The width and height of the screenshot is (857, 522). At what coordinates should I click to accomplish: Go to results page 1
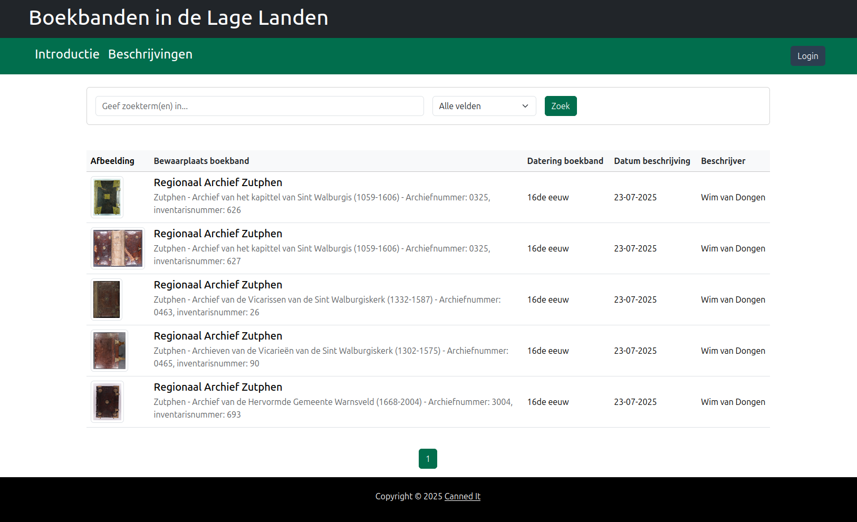[428, 459]
